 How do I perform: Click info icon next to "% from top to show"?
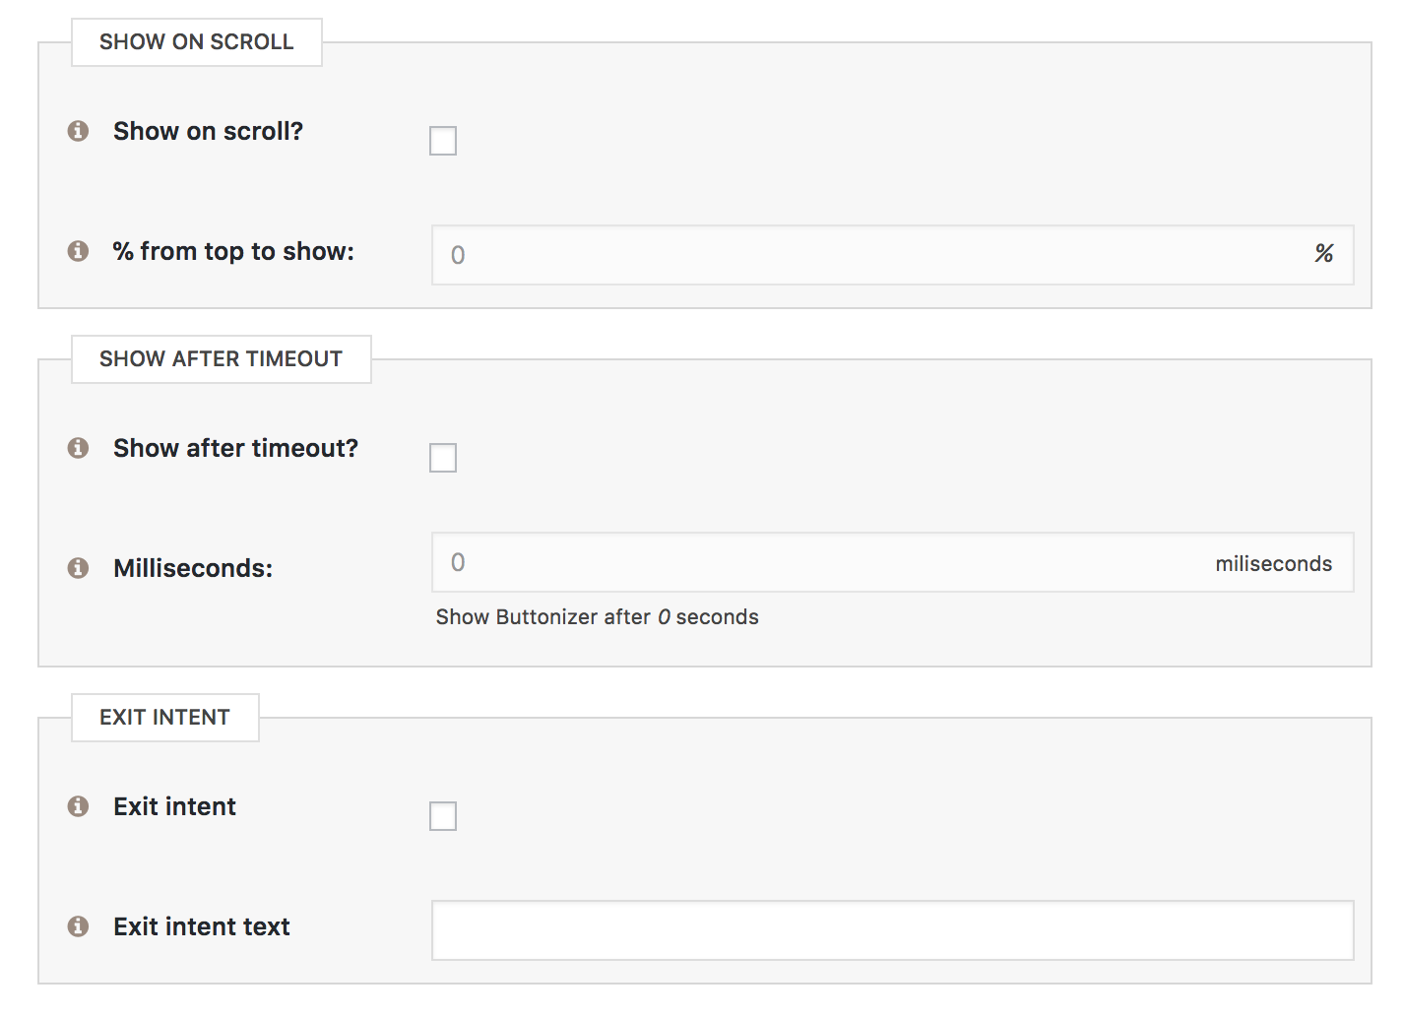click(78, 251)
